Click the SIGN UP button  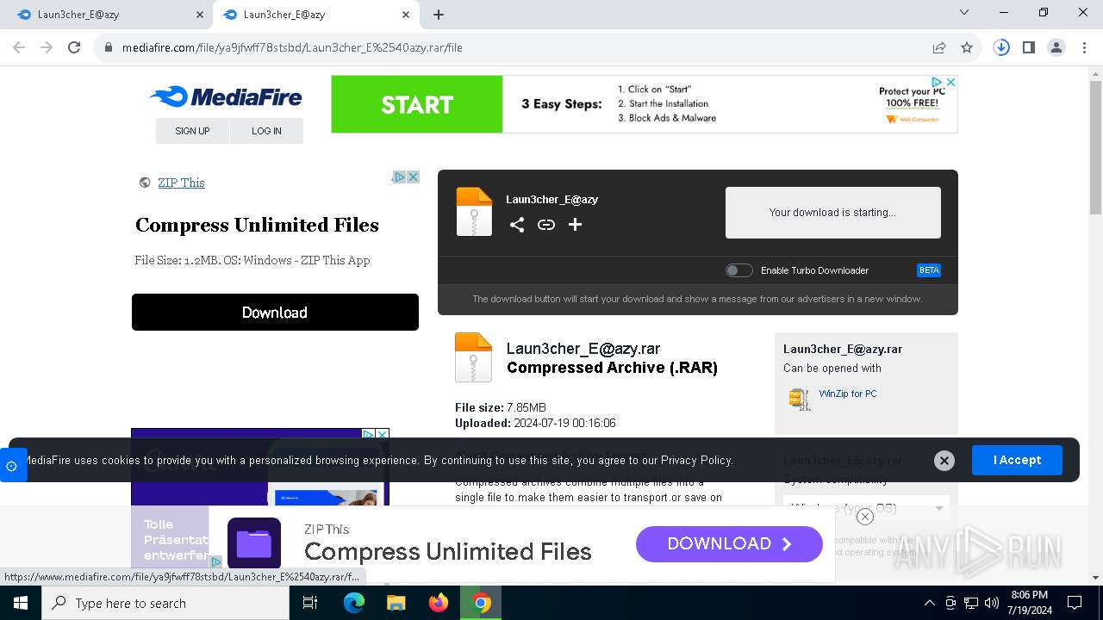coord(192,131)
